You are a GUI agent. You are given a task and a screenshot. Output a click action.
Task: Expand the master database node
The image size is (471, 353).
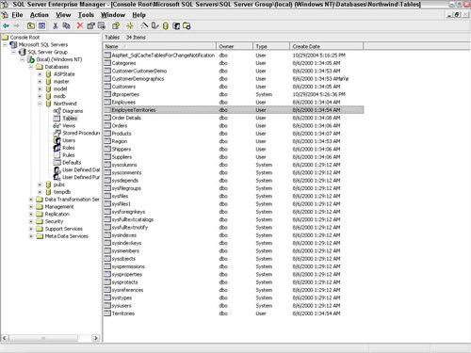40,82
